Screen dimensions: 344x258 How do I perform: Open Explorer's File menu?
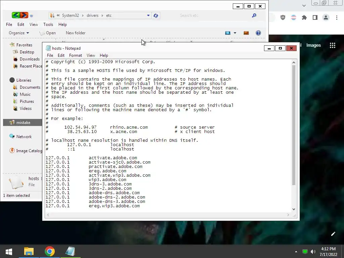pos(9,24)
